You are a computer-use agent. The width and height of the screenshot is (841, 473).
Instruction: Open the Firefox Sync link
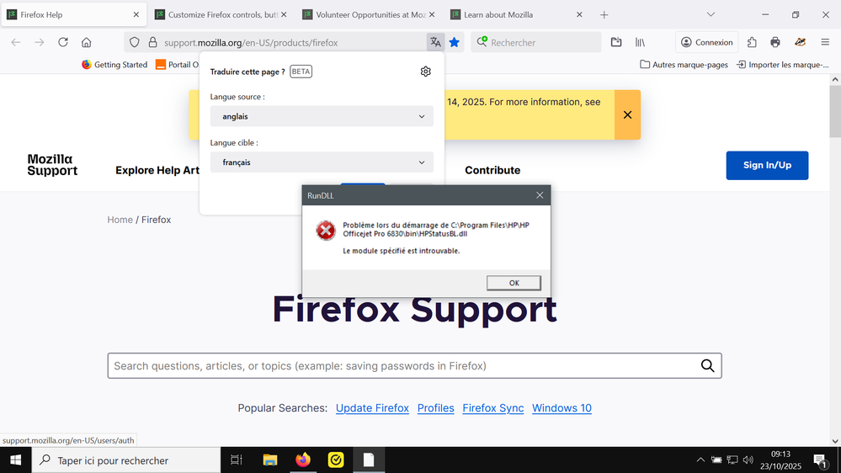[x=493, y=408]
